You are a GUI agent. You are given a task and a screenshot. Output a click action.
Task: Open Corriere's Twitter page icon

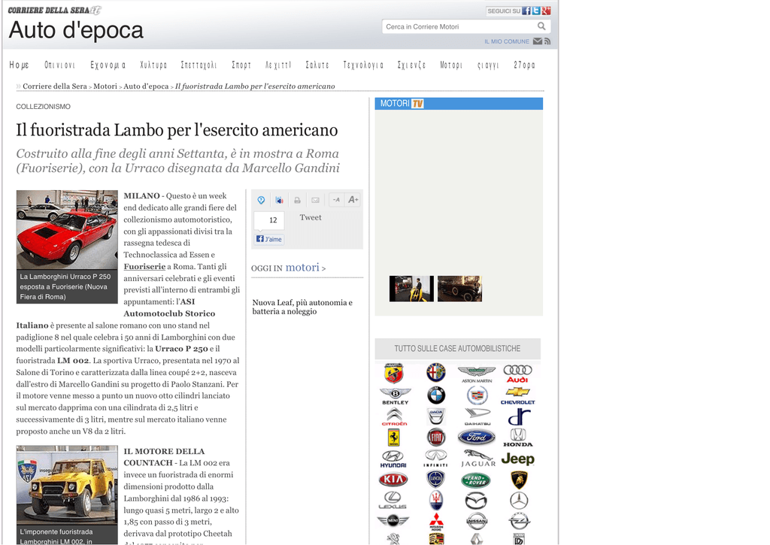coord(535,11)
